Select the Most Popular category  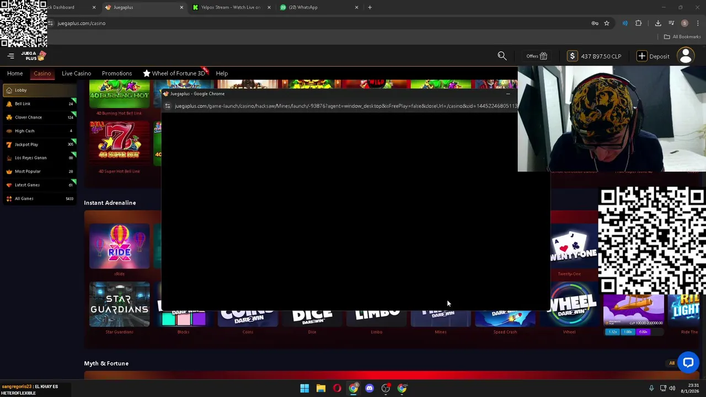40,171
